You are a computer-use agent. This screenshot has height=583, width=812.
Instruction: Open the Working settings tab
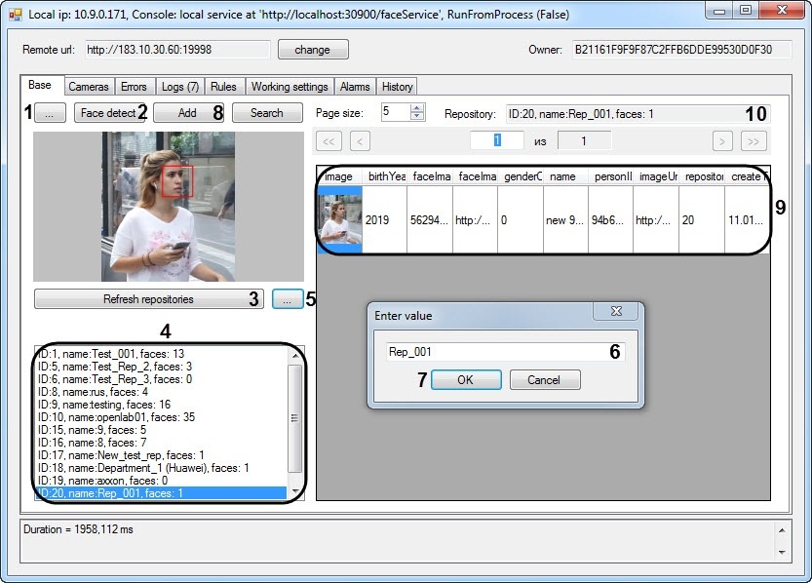coord(290,87)
